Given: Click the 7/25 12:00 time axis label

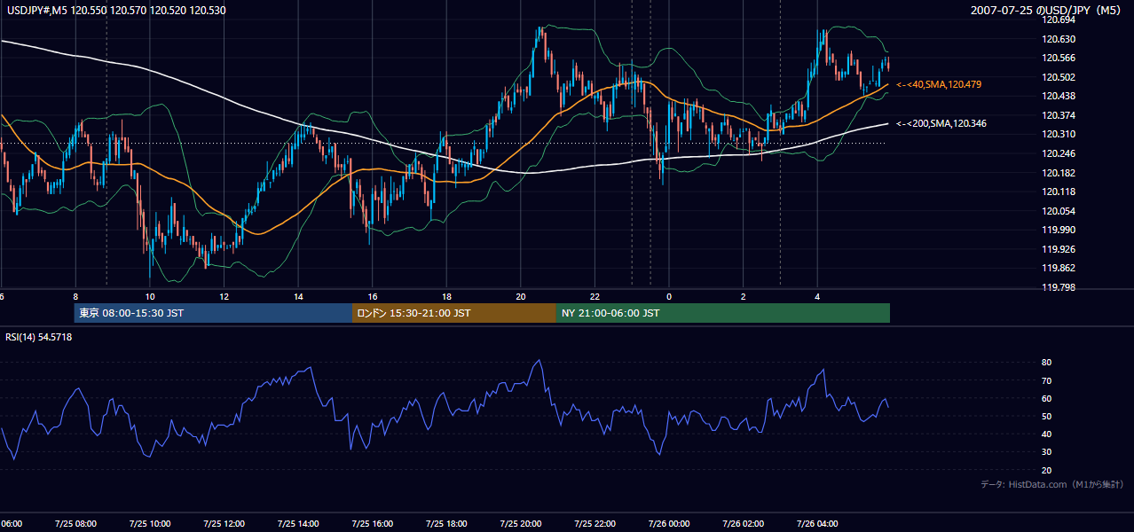Looking at the screenshot, I should [224, 523].
